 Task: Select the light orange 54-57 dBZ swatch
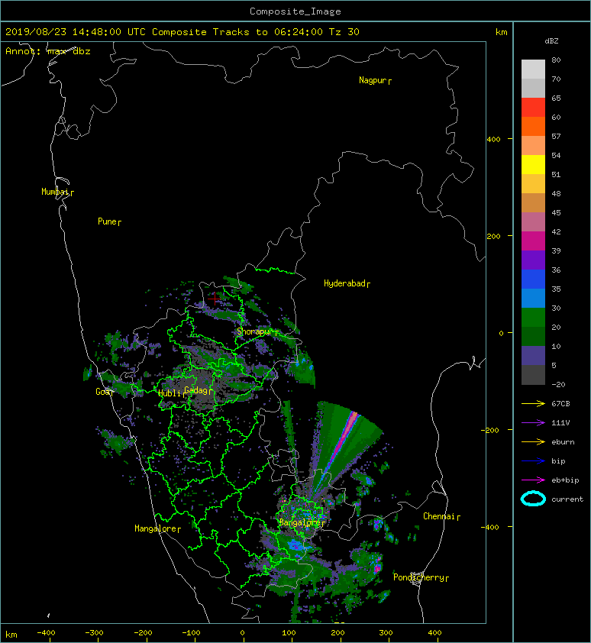pyautogui.click(x=533, y=146)
